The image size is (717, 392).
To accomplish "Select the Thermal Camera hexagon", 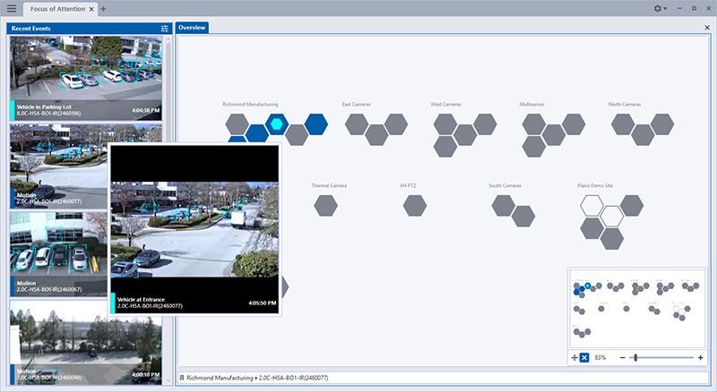I will pos(325,205).
